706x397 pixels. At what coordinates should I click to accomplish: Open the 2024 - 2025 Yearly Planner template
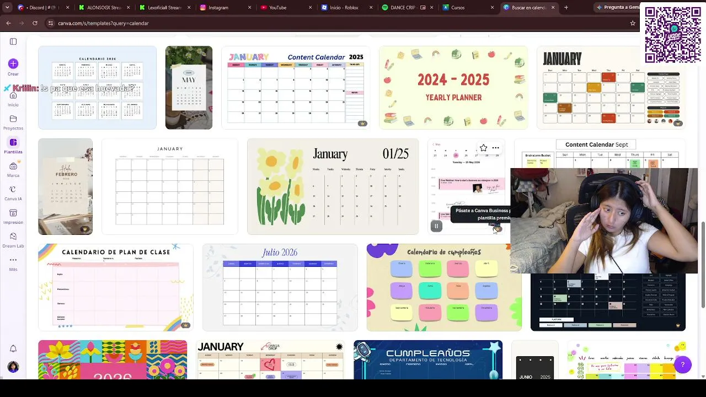[x=453, y=88]
